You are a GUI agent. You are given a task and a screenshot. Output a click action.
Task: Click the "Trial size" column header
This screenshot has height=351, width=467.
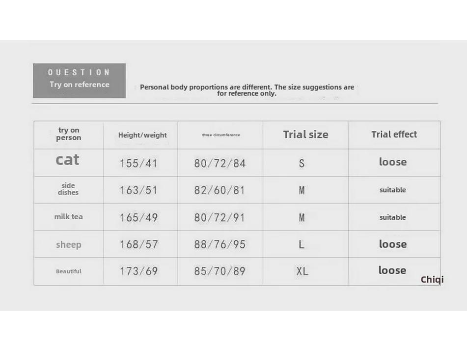[305, 135]
